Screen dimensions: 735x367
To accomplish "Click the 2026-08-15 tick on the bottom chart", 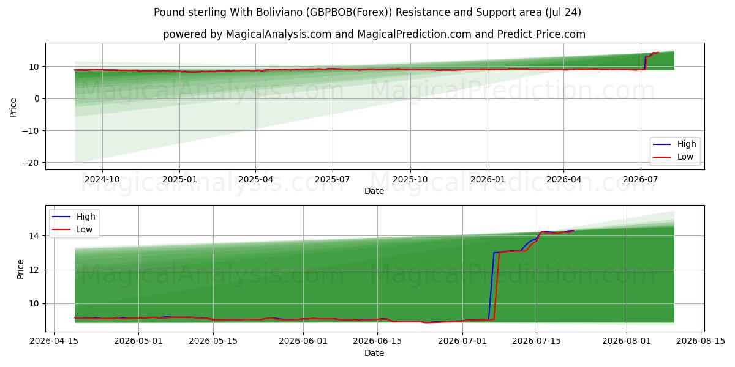I will (701, 342).
